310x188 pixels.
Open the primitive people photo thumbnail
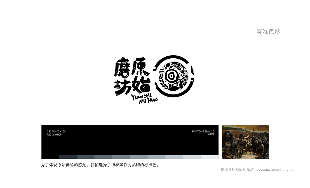246,142
